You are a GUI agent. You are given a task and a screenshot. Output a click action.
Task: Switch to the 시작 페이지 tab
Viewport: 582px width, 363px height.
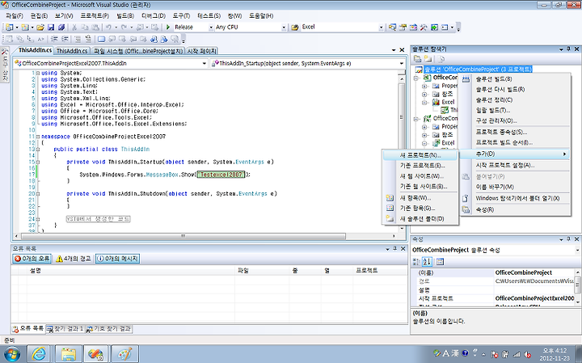(x=201, y=51)
